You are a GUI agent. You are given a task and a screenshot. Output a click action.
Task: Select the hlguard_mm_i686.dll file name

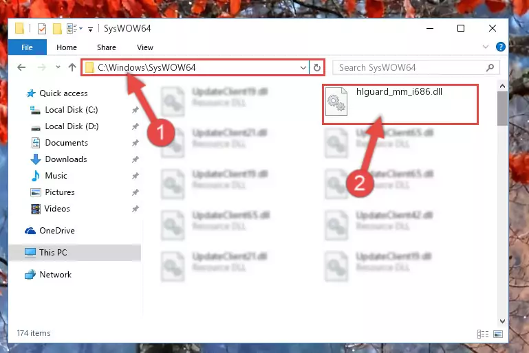pos(399,91)
